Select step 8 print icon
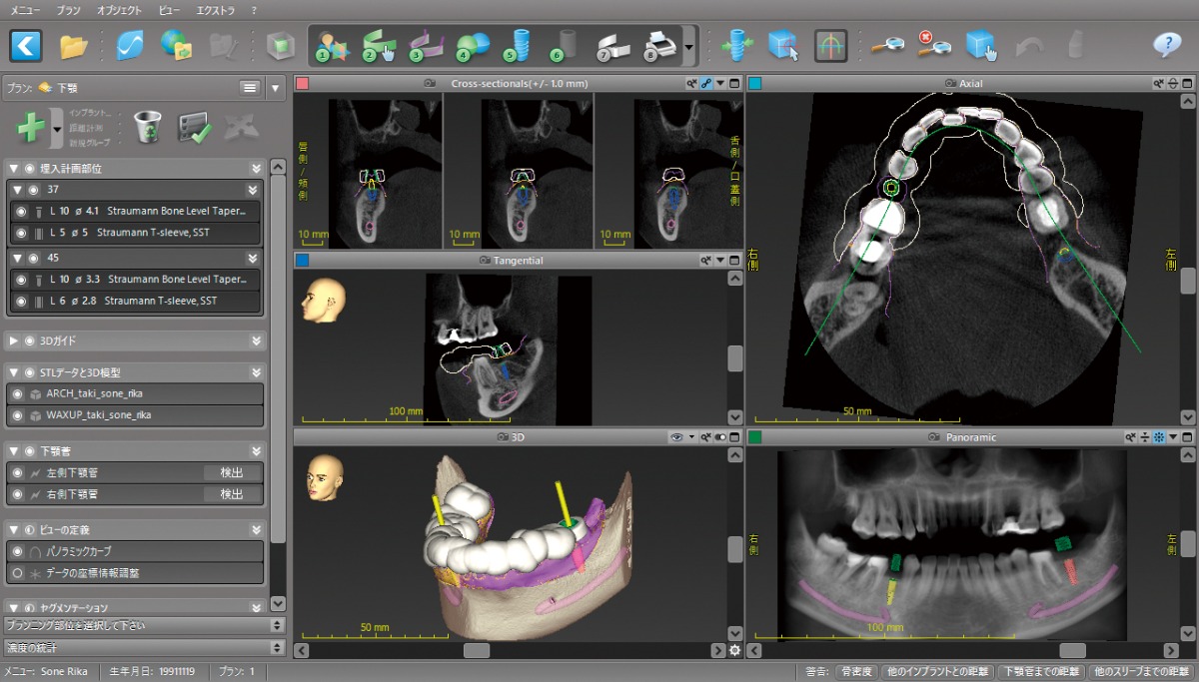 tap(660, 46)
